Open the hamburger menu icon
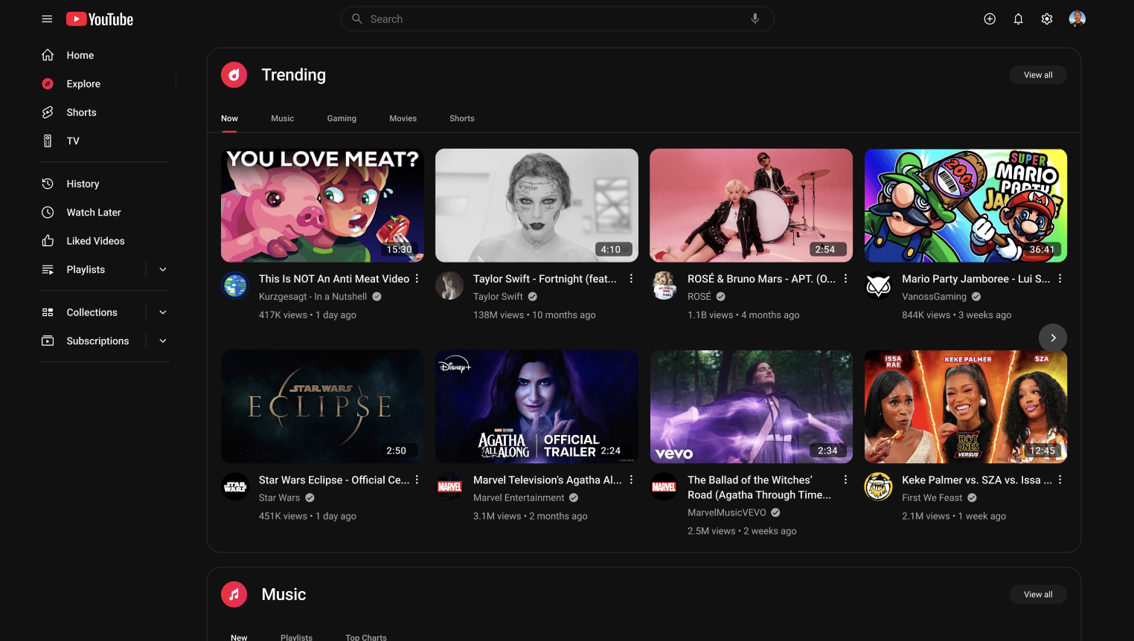The width and height of the screenshot is (1134, 641). (x=47, y=19)
